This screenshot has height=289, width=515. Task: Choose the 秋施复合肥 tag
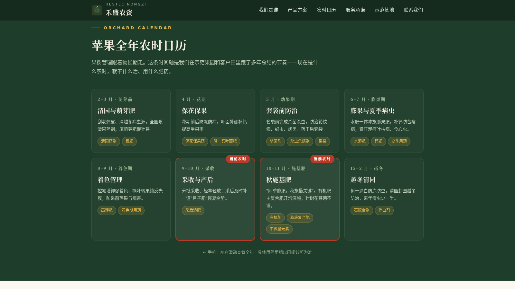[x=300, y=218]
